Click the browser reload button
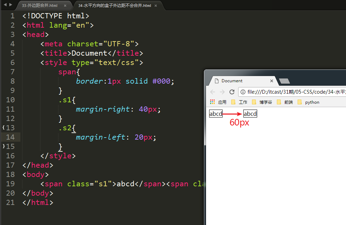Viewport: 346px width, 225px height. coord(232,92)
